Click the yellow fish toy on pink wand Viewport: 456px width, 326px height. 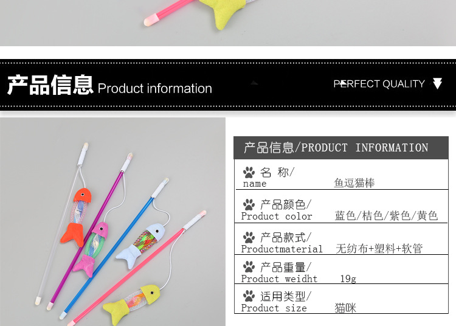tap(131, 304)
